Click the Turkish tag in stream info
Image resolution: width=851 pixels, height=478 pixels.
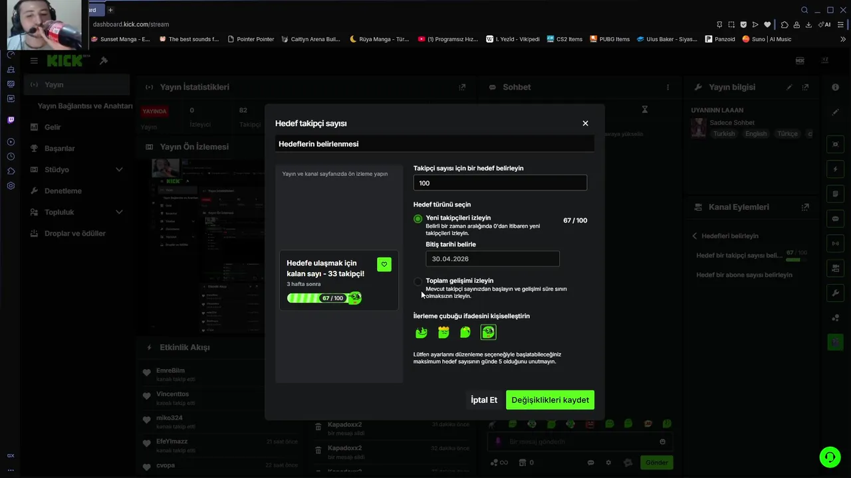click(724, 133)
